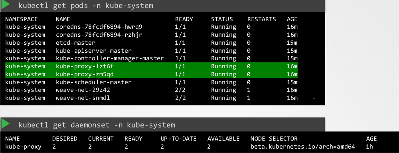Click the weave-net-29z42 pod name
Screen dimensions: 399x153
pos(83,90)
